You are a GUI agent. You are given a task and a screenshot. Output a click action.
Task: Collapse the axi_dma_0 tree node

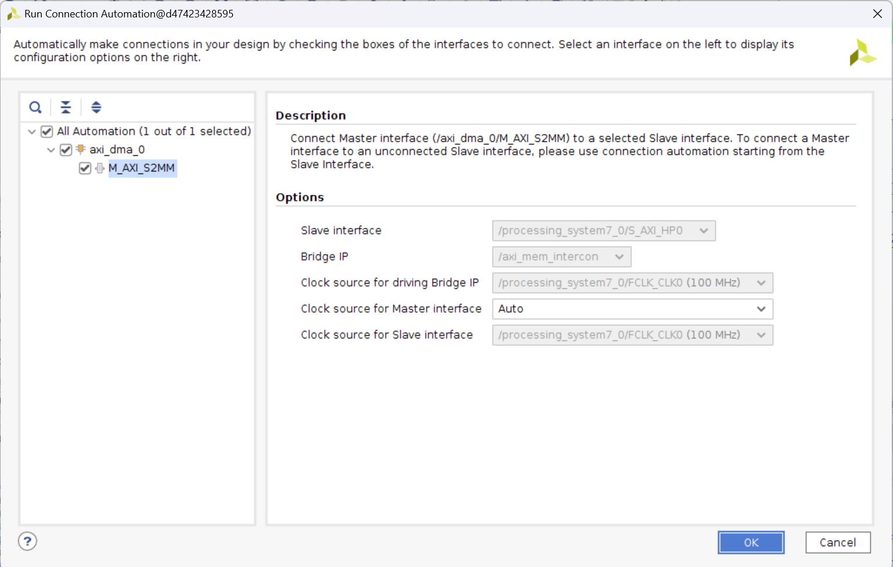(x=51, y=150)
